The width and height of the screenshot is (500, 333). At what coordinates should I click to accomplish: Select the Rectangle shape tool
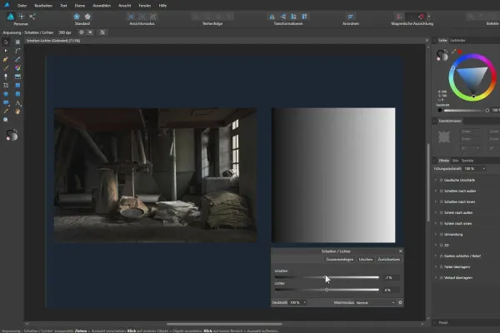(17, 86)
